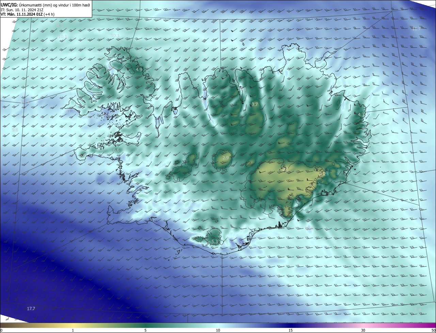
Task: Click the 5.3 value near the south coast
Action: [215, 242]
